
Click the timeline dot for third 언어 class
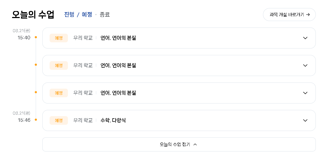[x=36, y=92]
